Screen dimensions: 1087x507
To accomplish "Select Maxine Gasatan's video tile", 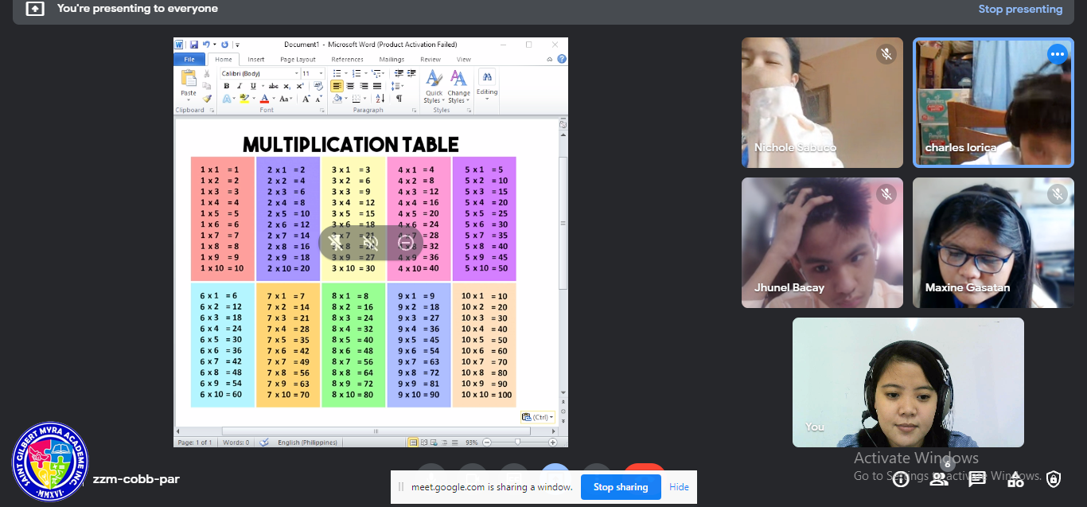I will (x=993, y=243).
